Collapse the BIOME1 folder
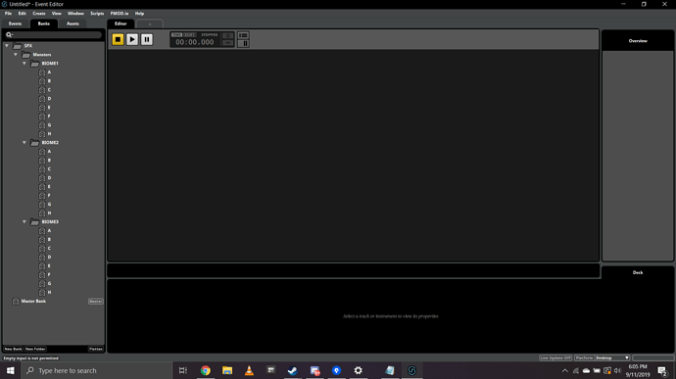 tap(24, 63)
